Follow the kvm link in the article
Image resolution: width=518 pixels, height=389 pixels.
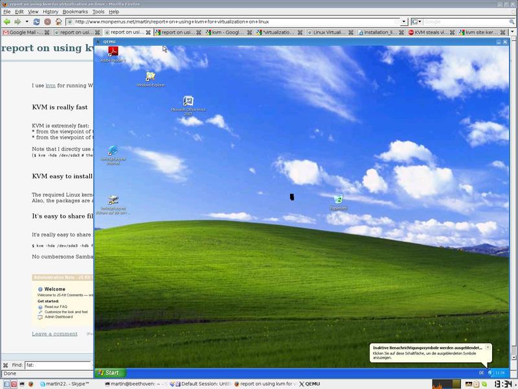[x=51, y=86]
